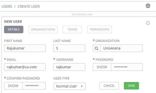
Task: Select the Username field with rajkumar
Action: tap(69, 67)
